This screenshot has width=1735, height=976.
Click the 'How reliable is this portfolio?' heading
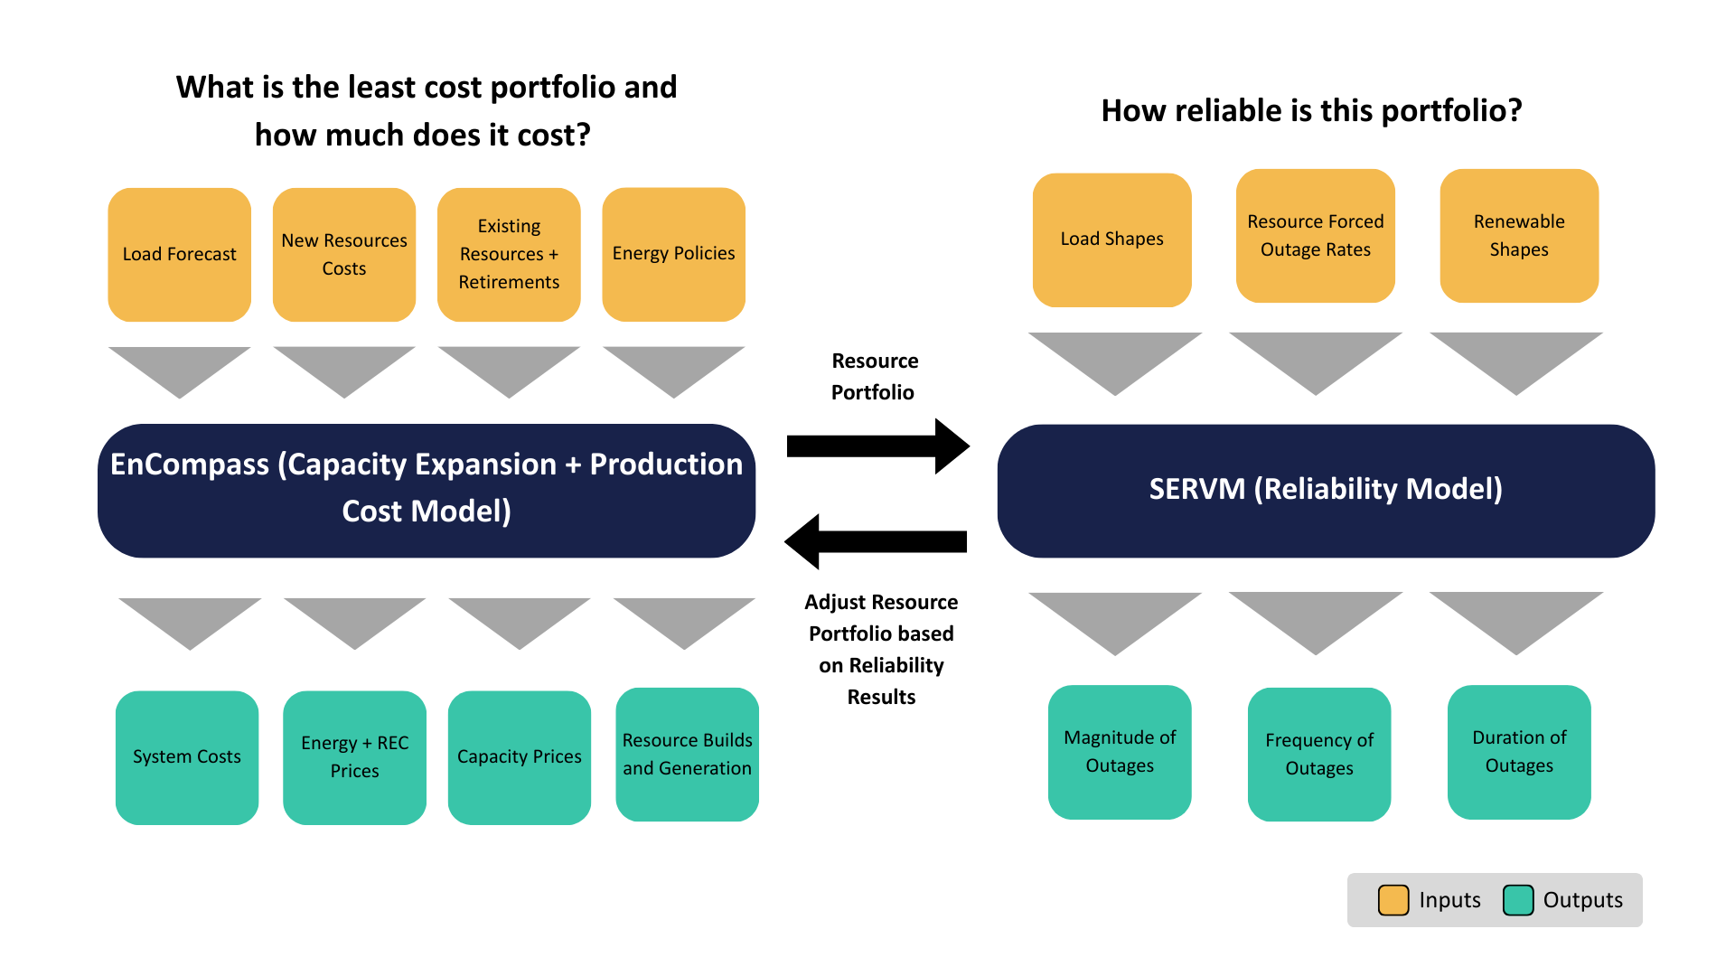(1311, 110)
